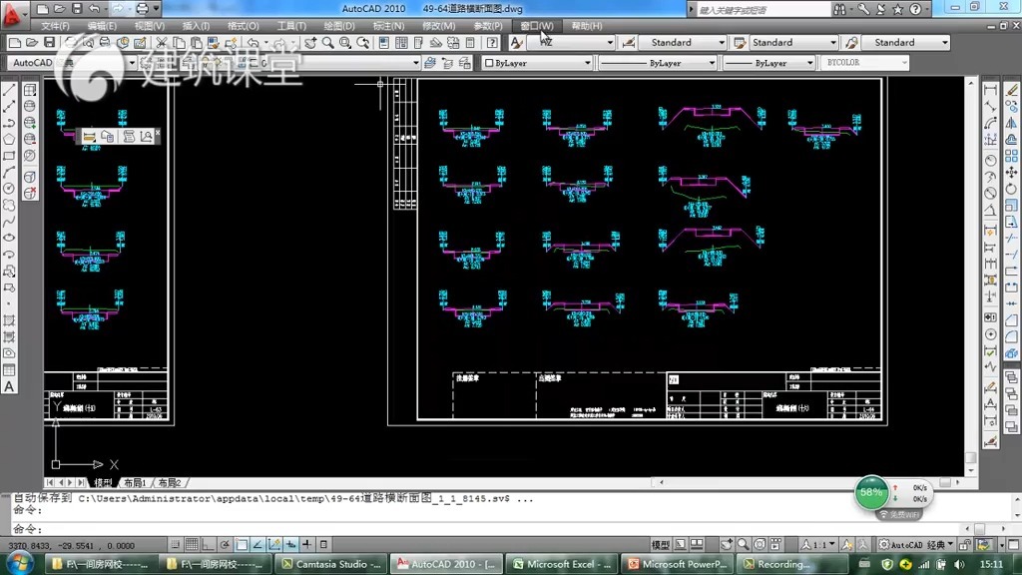Click the Linear dimension tool icon
Image resolution: width=1022 pixels, height=575 pixels.
pyautogui.click(x=991, y=90)
